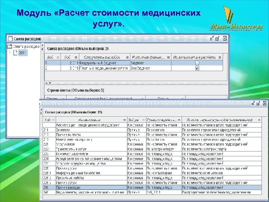The width and height of the screenshot is (269, 202).
Task: Click the 2011 document icon in the tree
Action: click(15, 53)
